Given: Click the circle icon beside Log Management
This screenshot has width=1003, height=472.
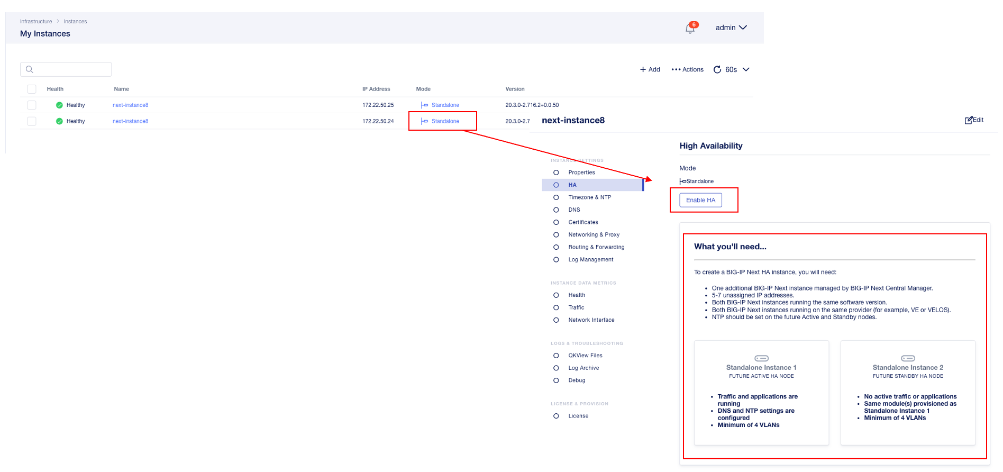Looking at the screenshot, I should (556, 260).
